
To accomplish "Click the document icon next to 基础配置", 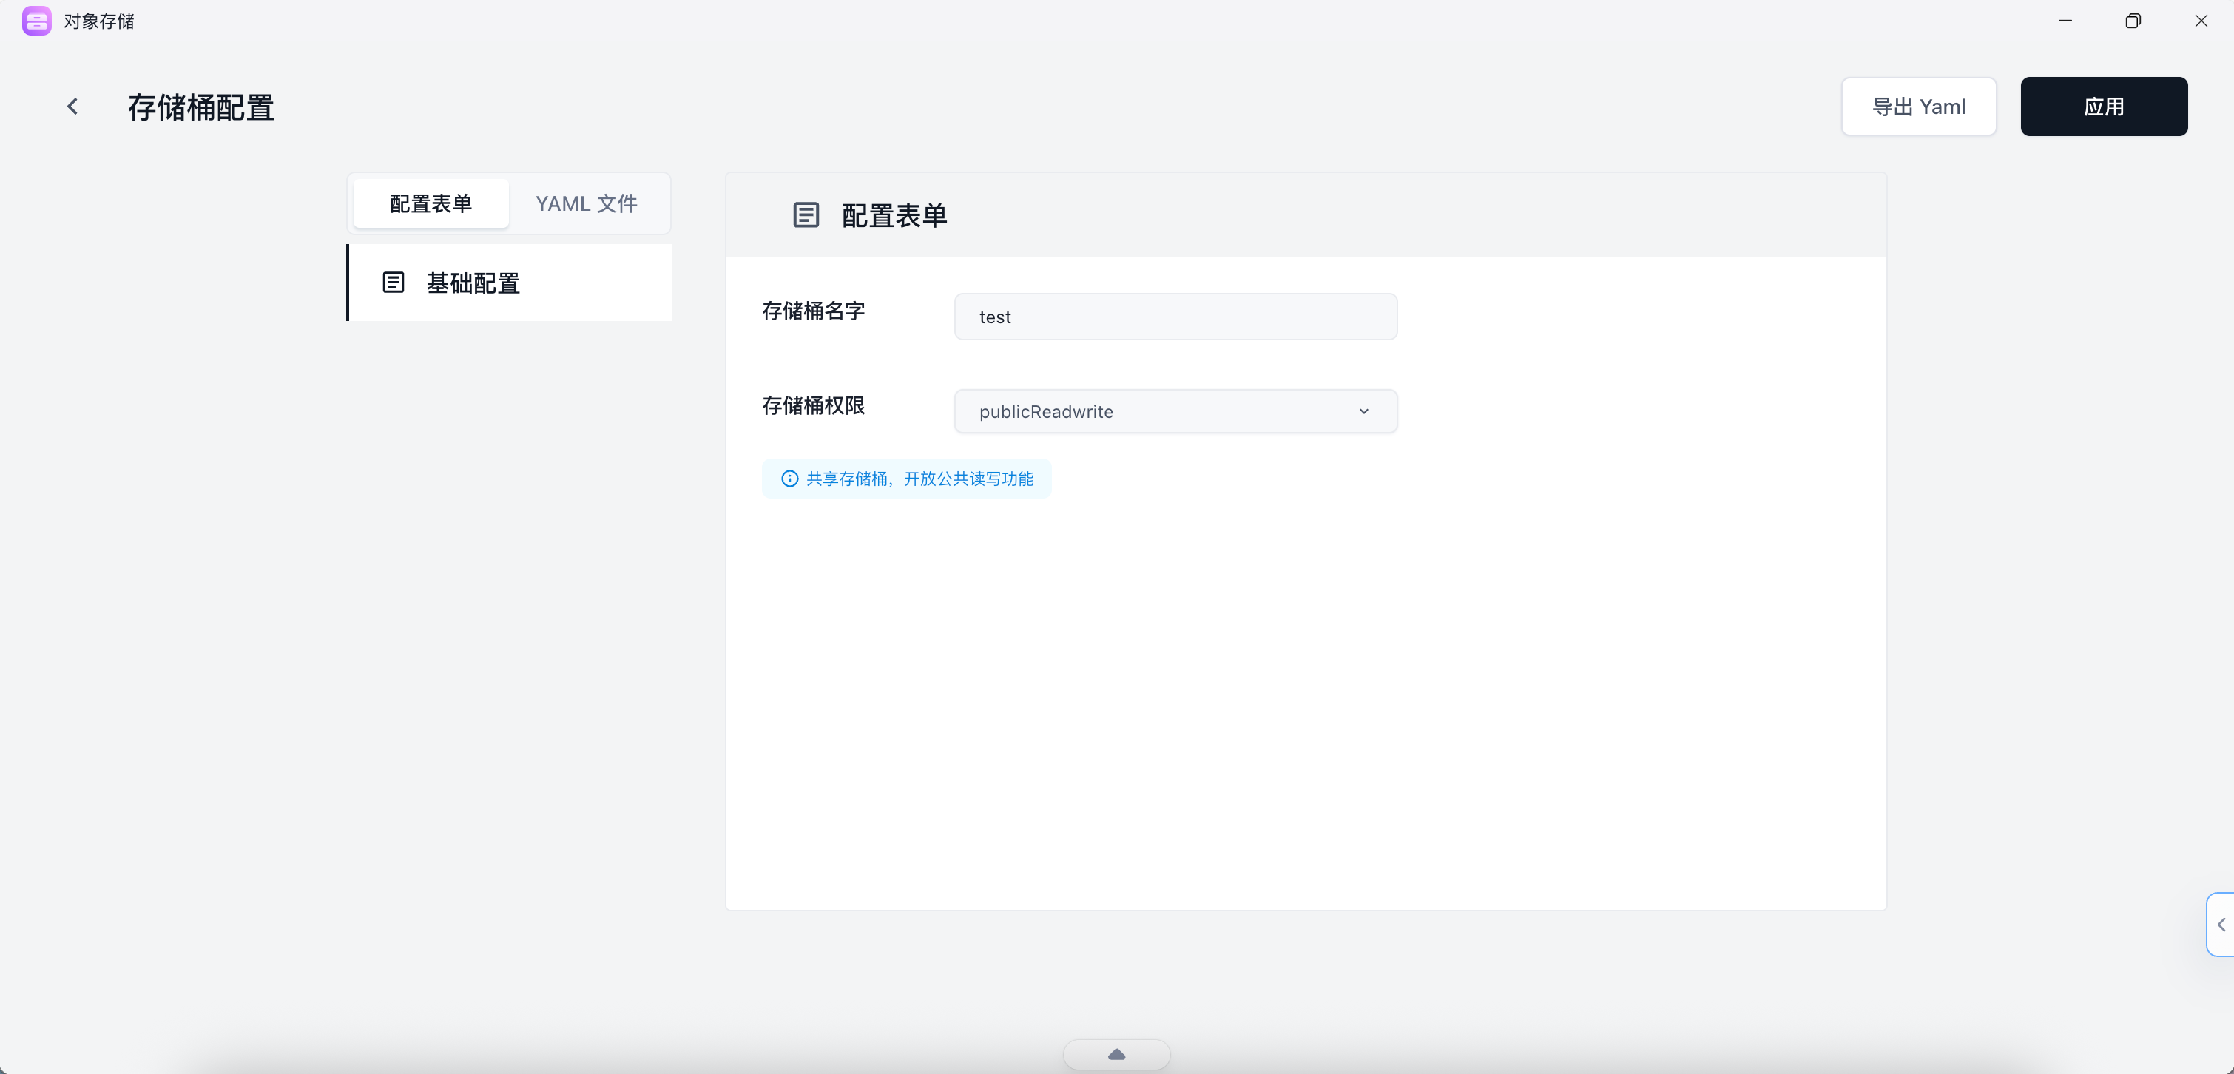I will click(x=394, y=282).
